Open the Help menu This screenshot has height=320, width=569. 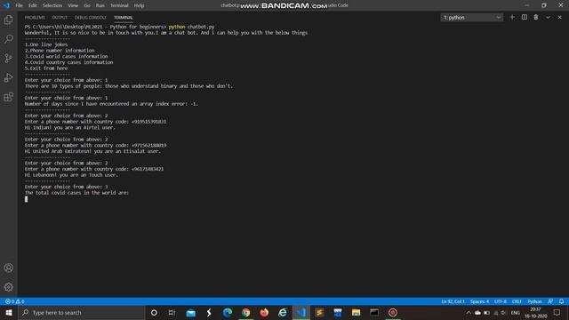tap(139, 5)
